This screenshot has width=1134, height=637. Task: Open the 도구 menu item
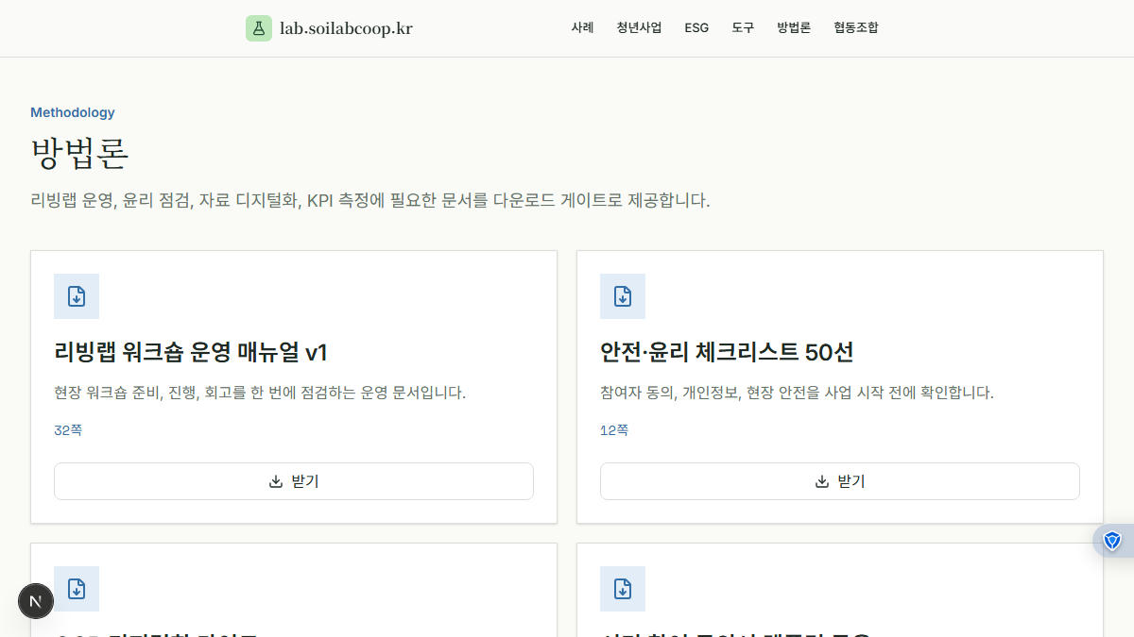743,28
